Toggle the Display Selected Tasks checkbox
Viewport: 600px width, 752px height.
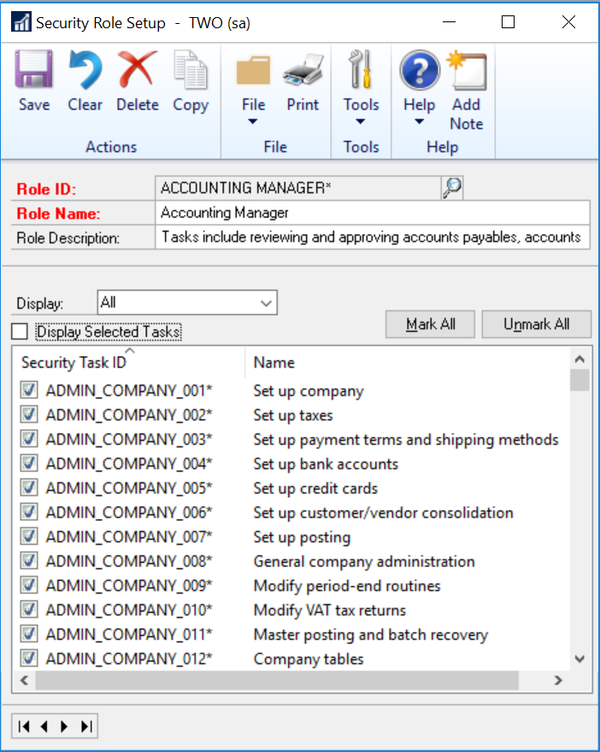click(x=20, y=331)
